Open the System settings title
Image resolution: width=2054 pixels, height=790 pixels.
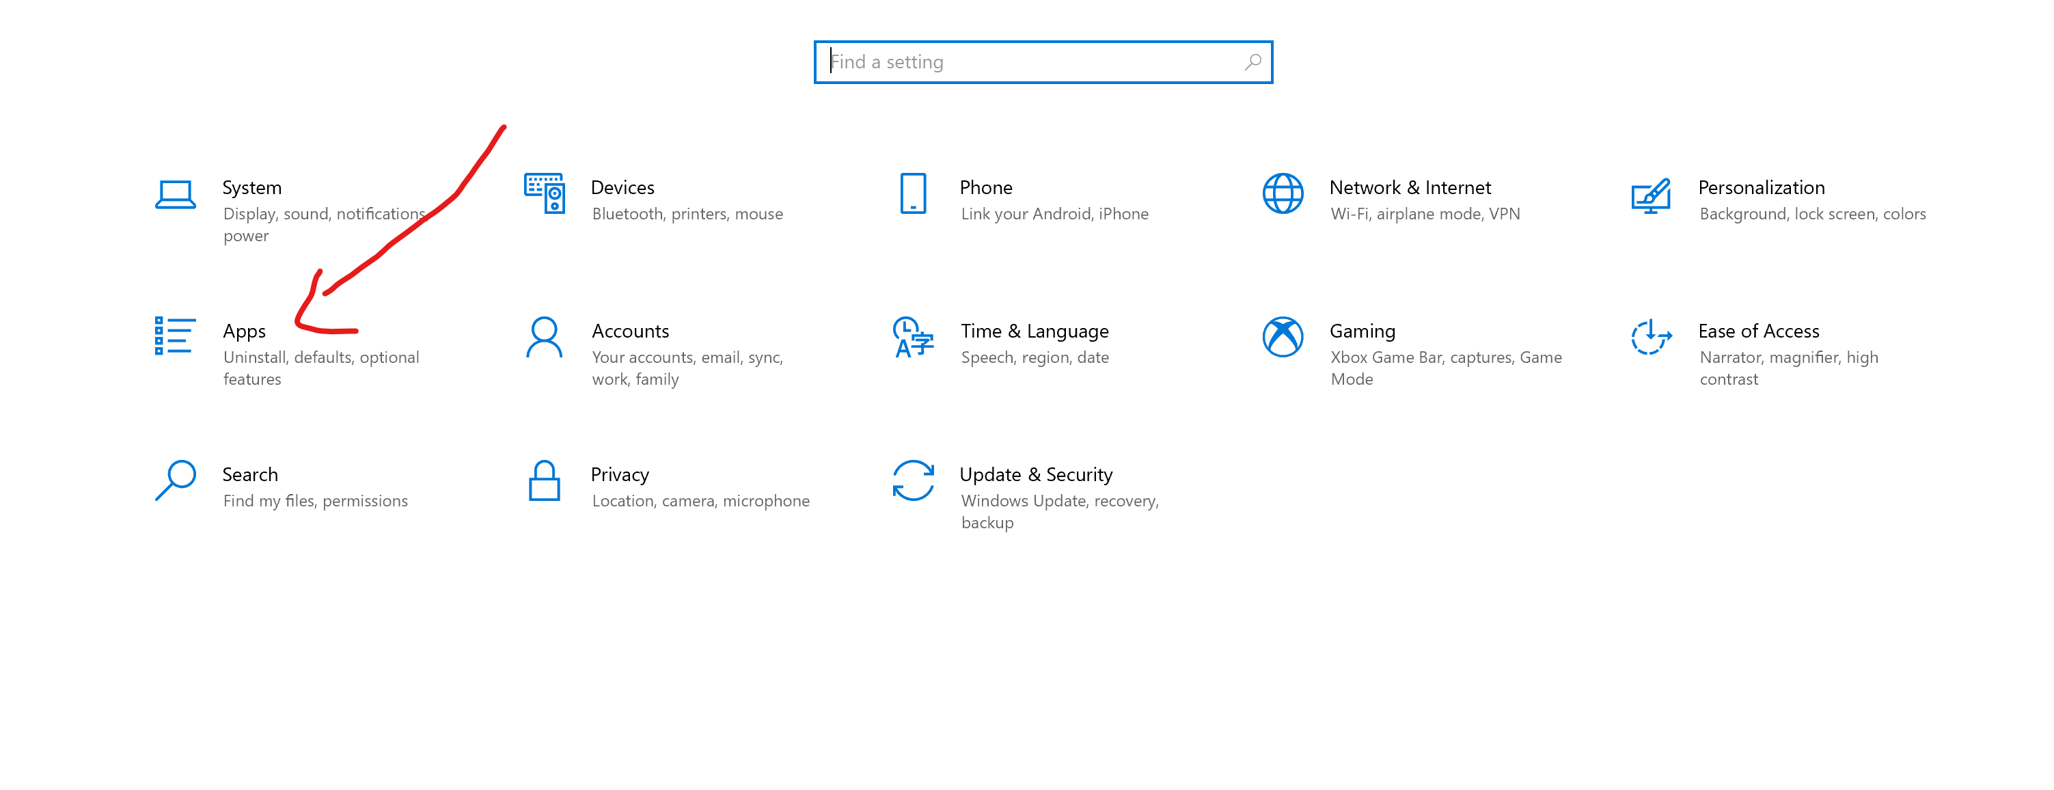tap(252, 188)
